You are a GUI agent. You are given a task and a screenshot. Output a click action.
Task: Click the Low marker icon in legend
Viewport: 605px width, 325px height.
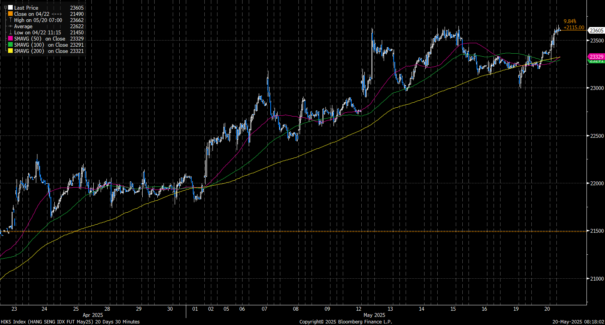pyautogui.click(x=10, y=32)
